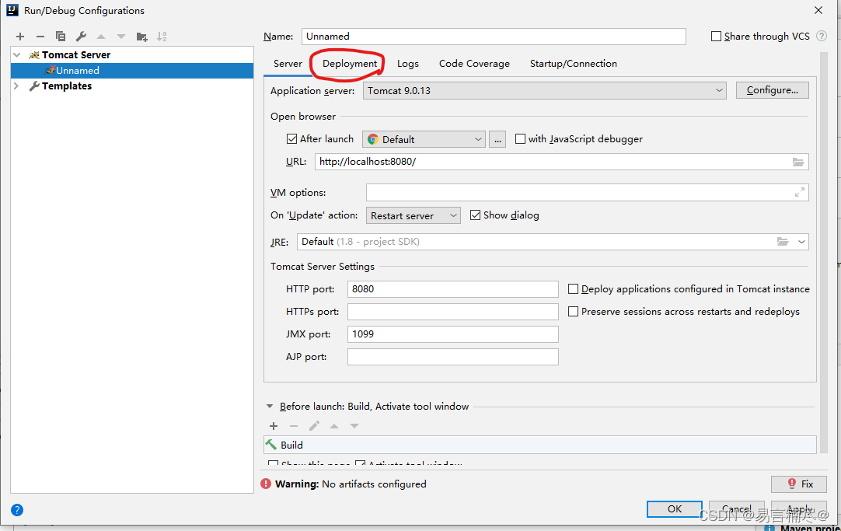Toggle Share through VCS checkbox

[x=716, y=36]
